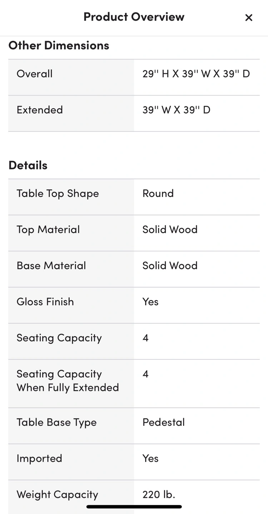Tap the Product Overview title
The image size is (268, 514).
click(134, 17)
